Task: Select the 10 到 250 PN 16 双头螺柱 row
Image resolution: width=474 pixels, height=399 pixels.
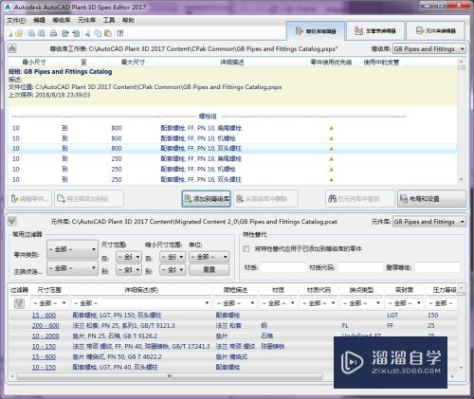Action: [x=232, y=179]
